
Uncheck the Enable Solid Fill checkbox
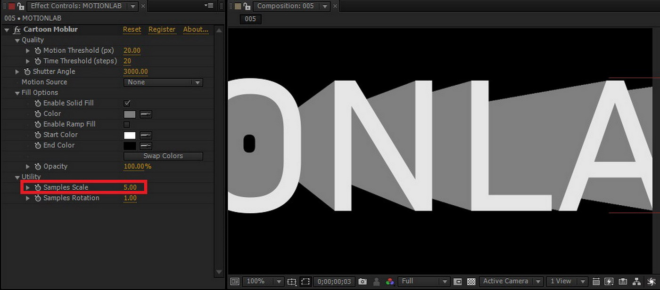tap(127, 103)
